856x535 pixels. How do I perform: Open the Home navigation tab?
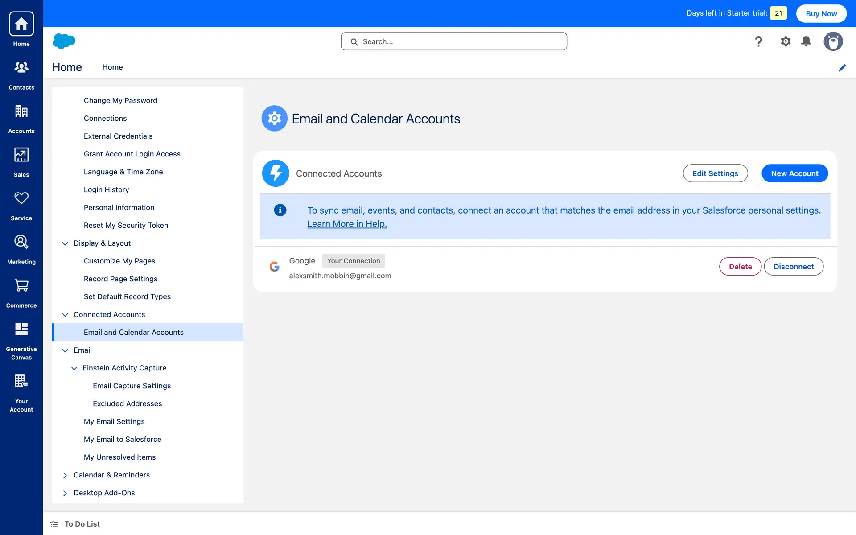pos(112,67)
